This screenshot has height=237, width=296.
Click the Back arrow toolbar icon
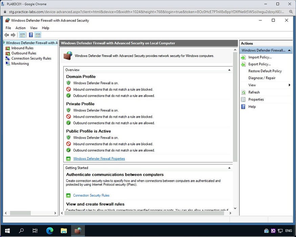coord(7,35)
